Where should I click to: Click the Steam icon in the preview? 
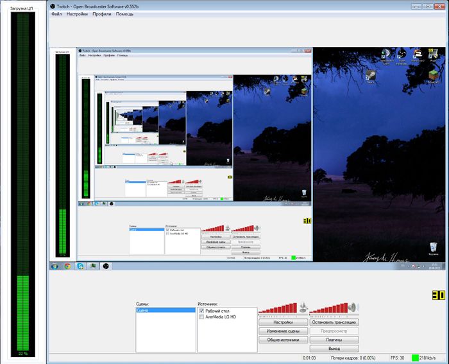pos(370,76)
